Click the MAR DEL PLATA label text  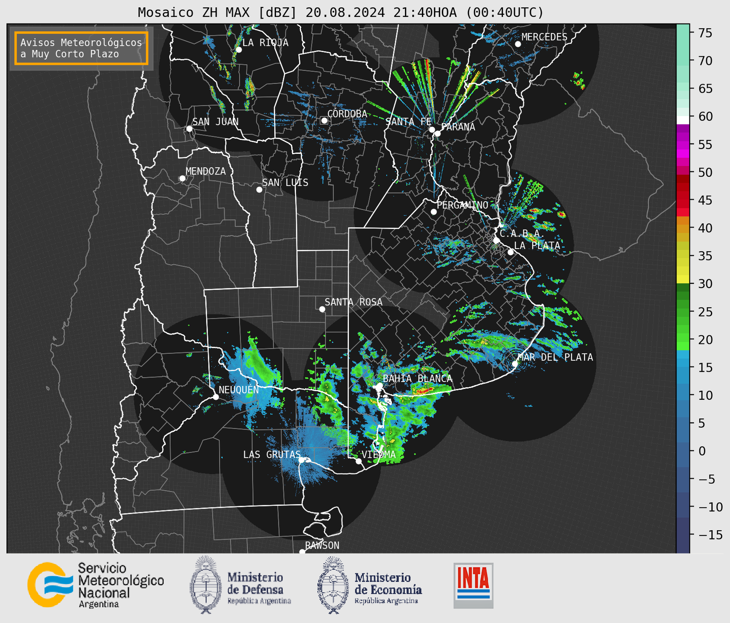coord(556,357)
